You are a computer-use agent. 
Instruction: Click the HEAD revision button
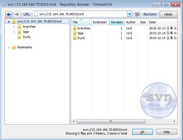[168, 14]
